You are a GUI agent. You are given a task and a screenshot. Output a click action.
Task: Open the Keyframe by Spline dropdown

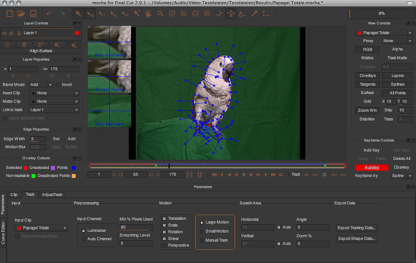pyautogui.click(x=401, y=176)
